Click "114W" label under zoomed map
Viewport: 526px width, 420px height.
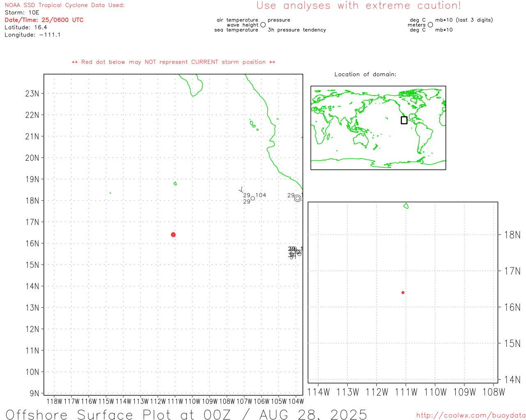[318, 392]
